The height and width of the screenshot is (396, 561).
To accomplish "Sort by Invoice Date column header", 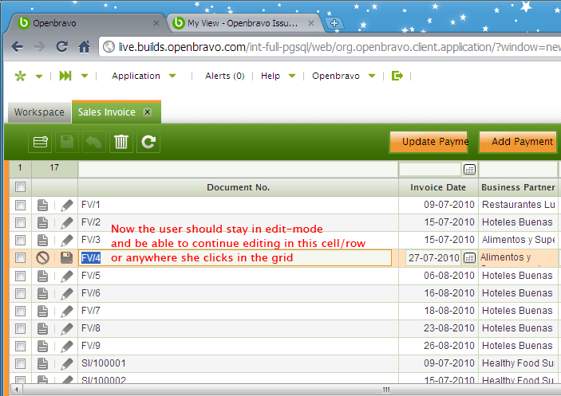I will click(438, 187).
